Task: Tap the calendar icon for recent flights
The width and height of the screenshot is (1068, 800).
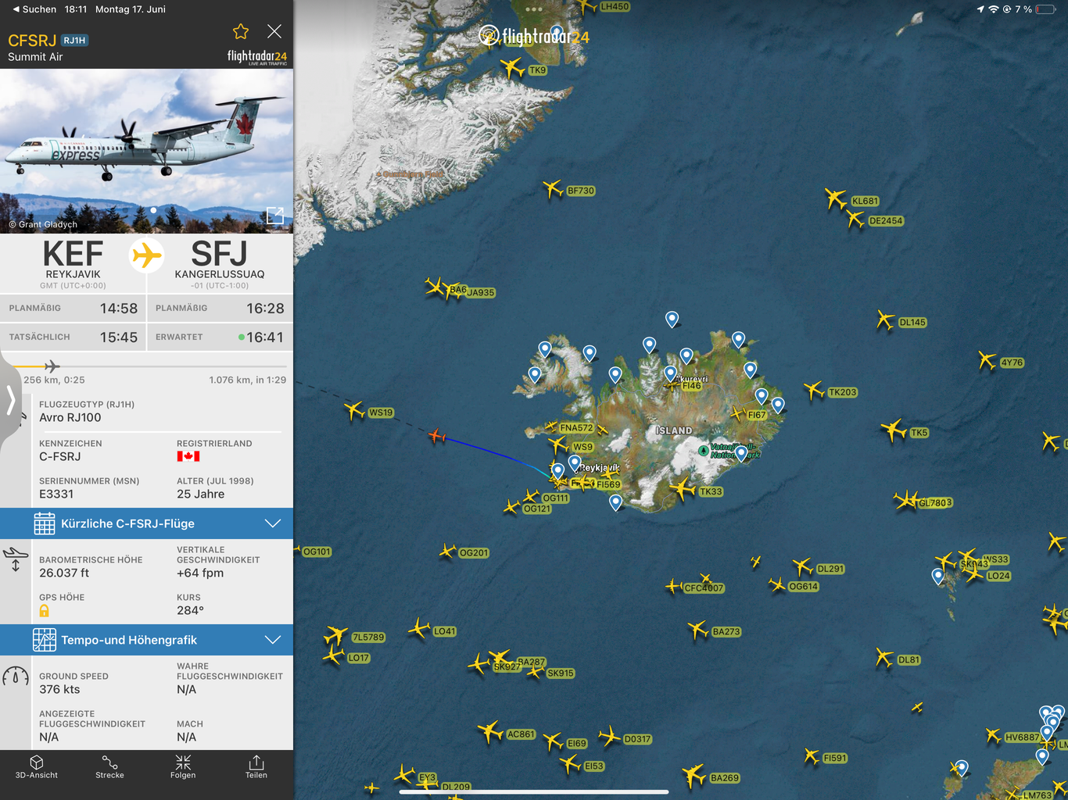Action: tap(45, 523)
